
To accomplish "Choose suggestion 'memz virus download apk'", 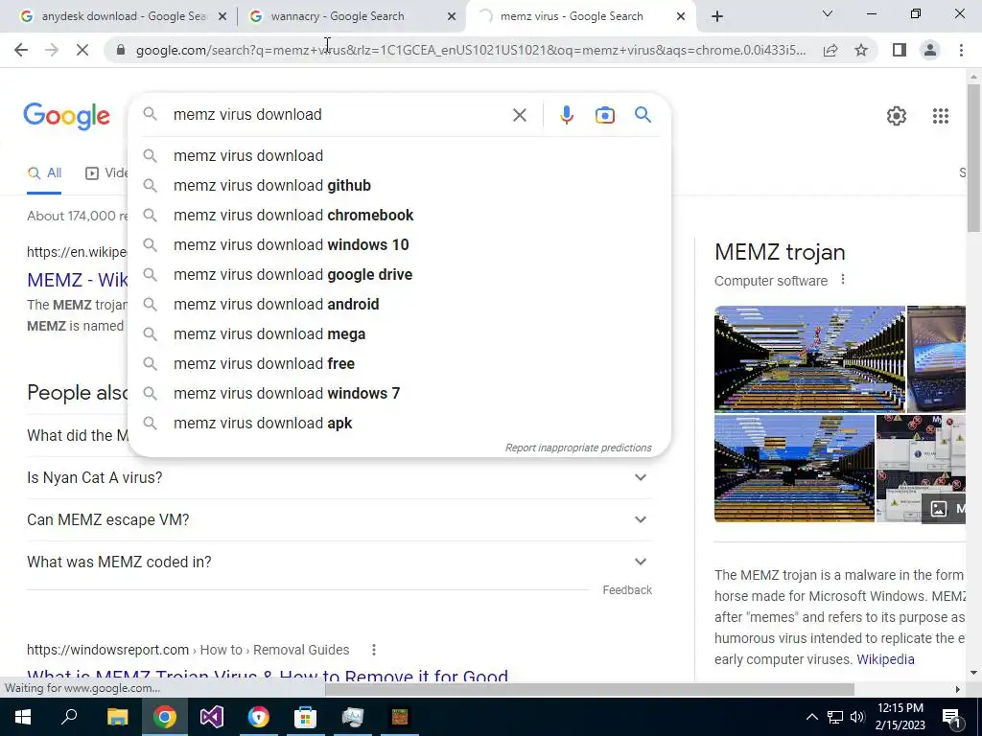I will 399,423.
